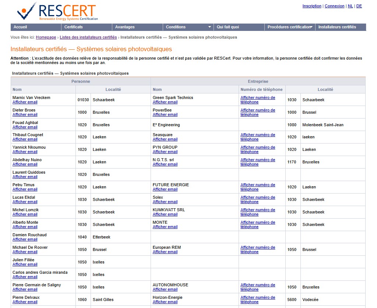The height and width of the screenshot is (308, 377).
Task: Show email for FUTURE ENERGIE company
Action: (165, 189)
